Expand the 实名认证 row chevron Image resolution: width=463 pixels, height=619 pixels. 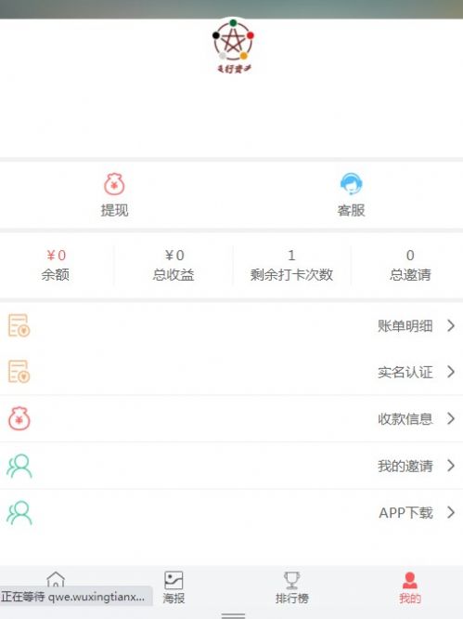(x=451, y=372)
